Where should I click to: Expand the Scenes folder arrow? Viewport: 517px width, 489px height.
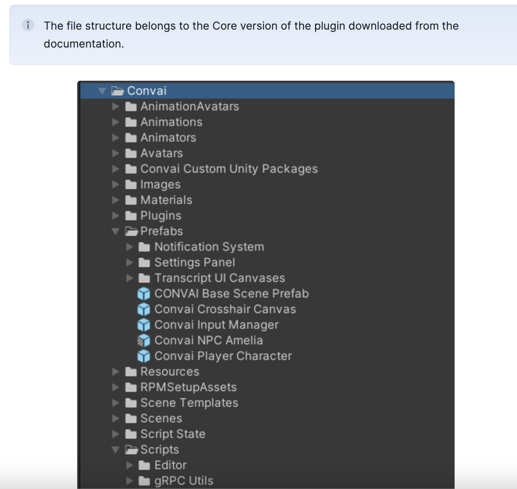point(115,418)
